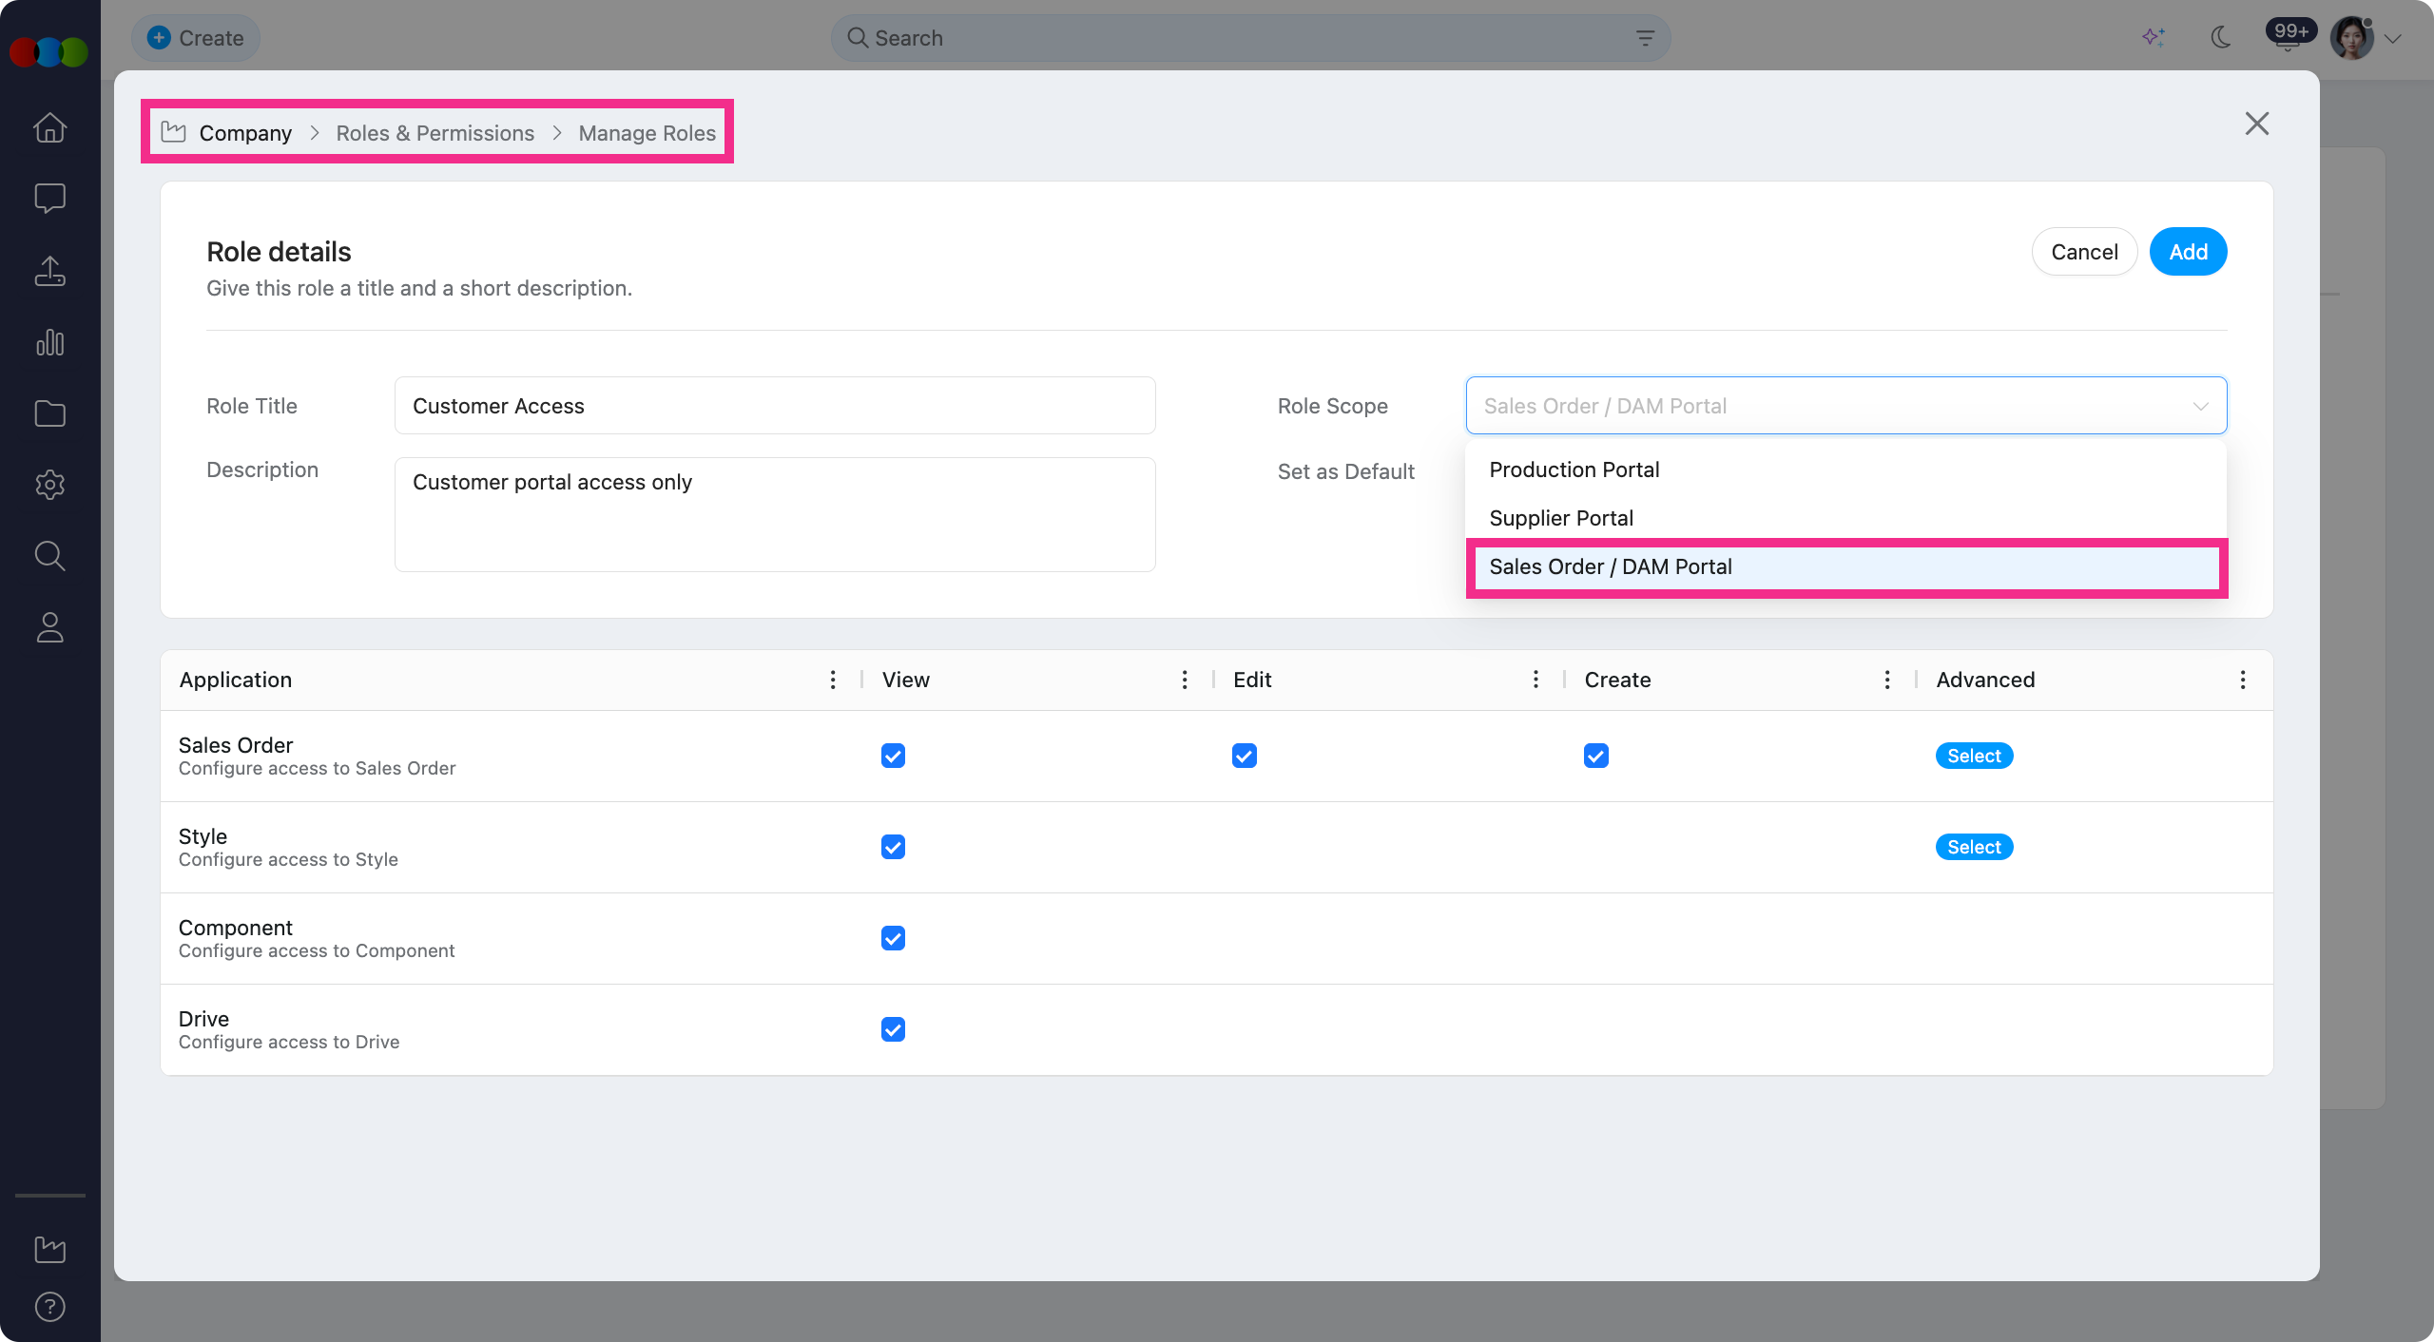Expand the user account chevron menu
This screenshot has width=2434, height=1342.
[x=2393, y=39]
